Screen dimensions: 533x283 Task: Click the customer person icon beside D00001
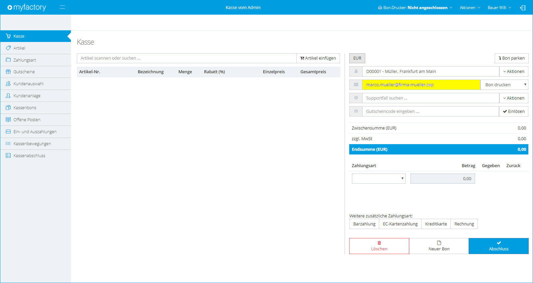(x=356, y=71)
